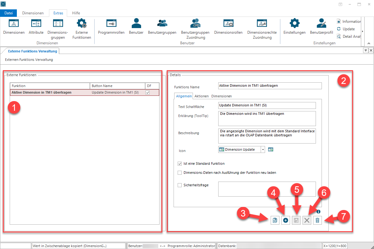Click the Update ribbon item
This screenshot has width=374, height=249.
(x=346, y=29)
